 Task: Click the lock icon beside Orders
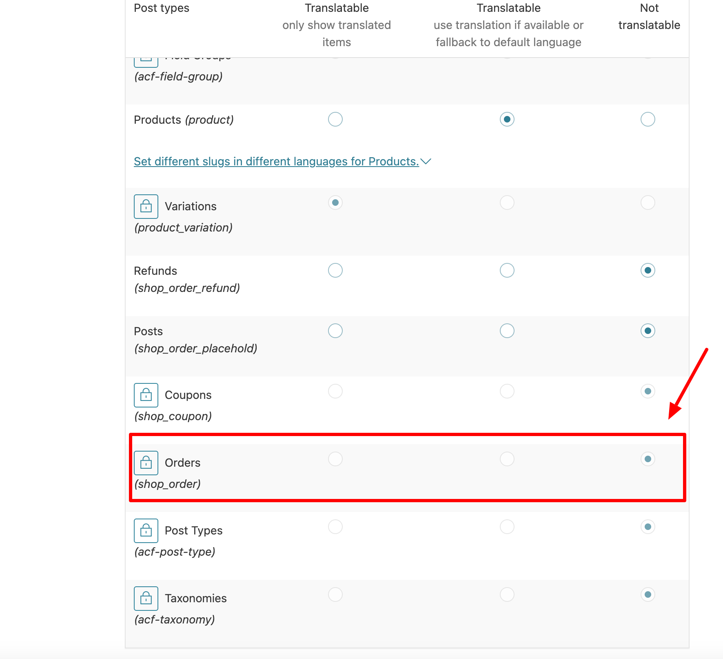146,463
